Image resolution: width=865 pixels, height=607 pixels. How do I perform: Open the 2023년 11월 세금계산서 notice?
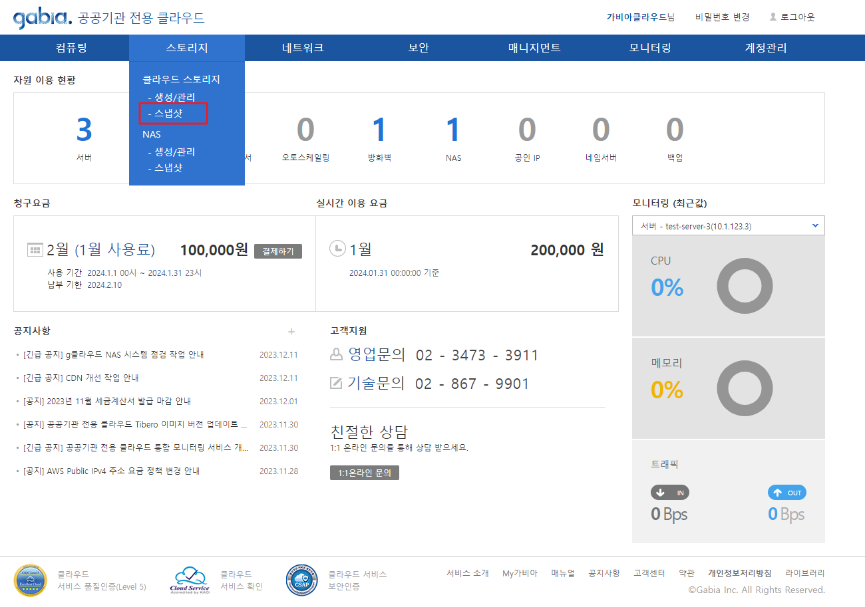tap(107, 401)
